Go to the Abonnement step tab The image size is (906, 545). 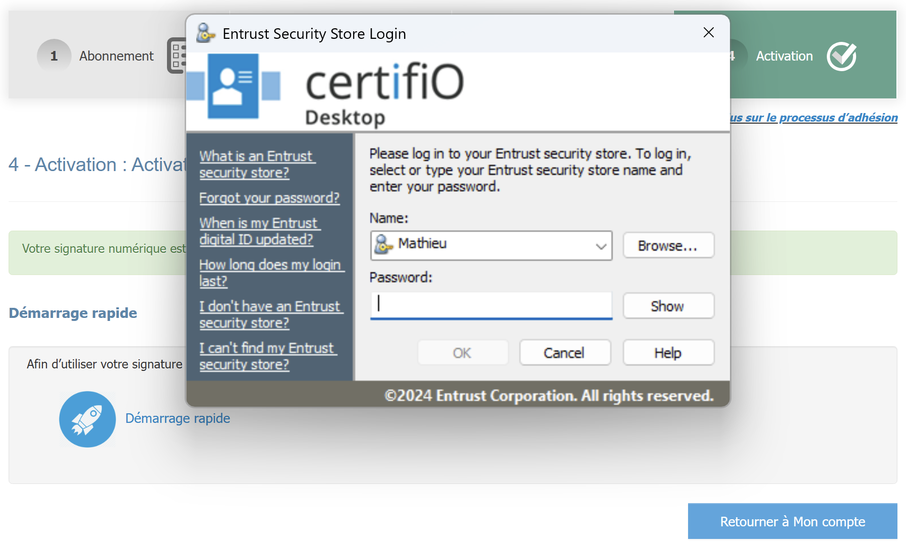116,56
